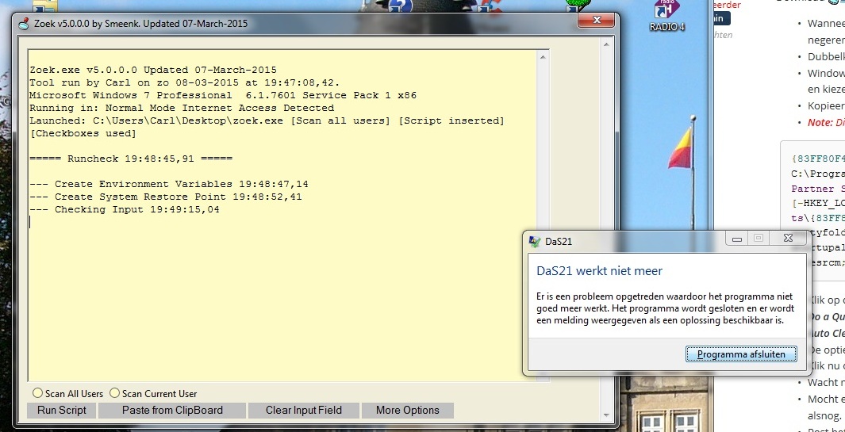Click 'DaS21 werkt niet meer' heading
This screenshot has width=845, height=432.
tap(599, 270)
